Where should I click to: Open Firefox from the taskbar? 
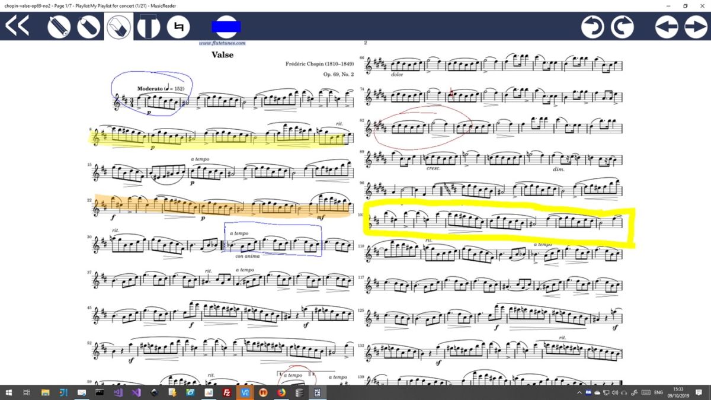coord(281,392)
